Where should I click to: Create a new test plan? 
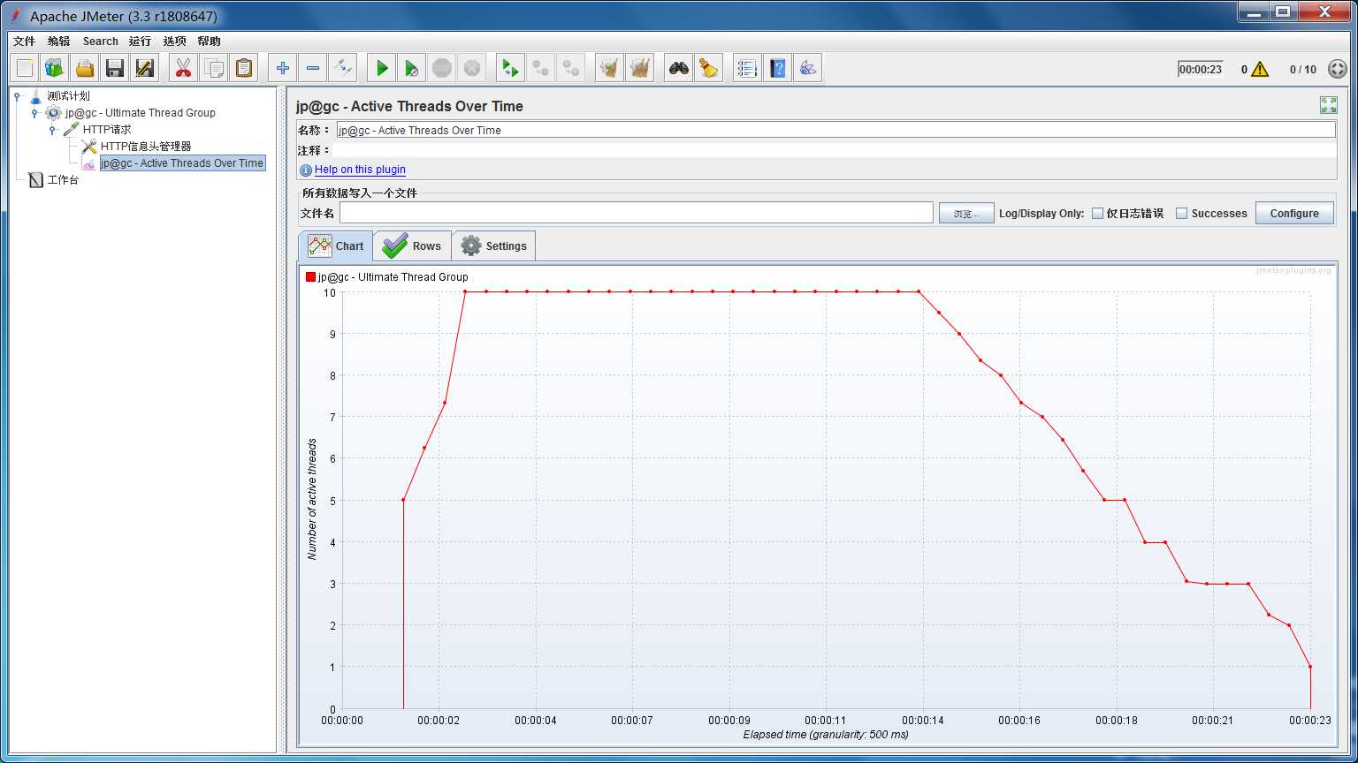point(25,68)
